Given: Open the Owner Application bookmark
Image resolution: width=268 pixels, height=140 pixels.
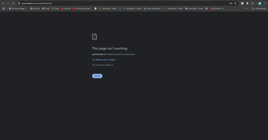Looking at the screenshot, I should [153, 8].
